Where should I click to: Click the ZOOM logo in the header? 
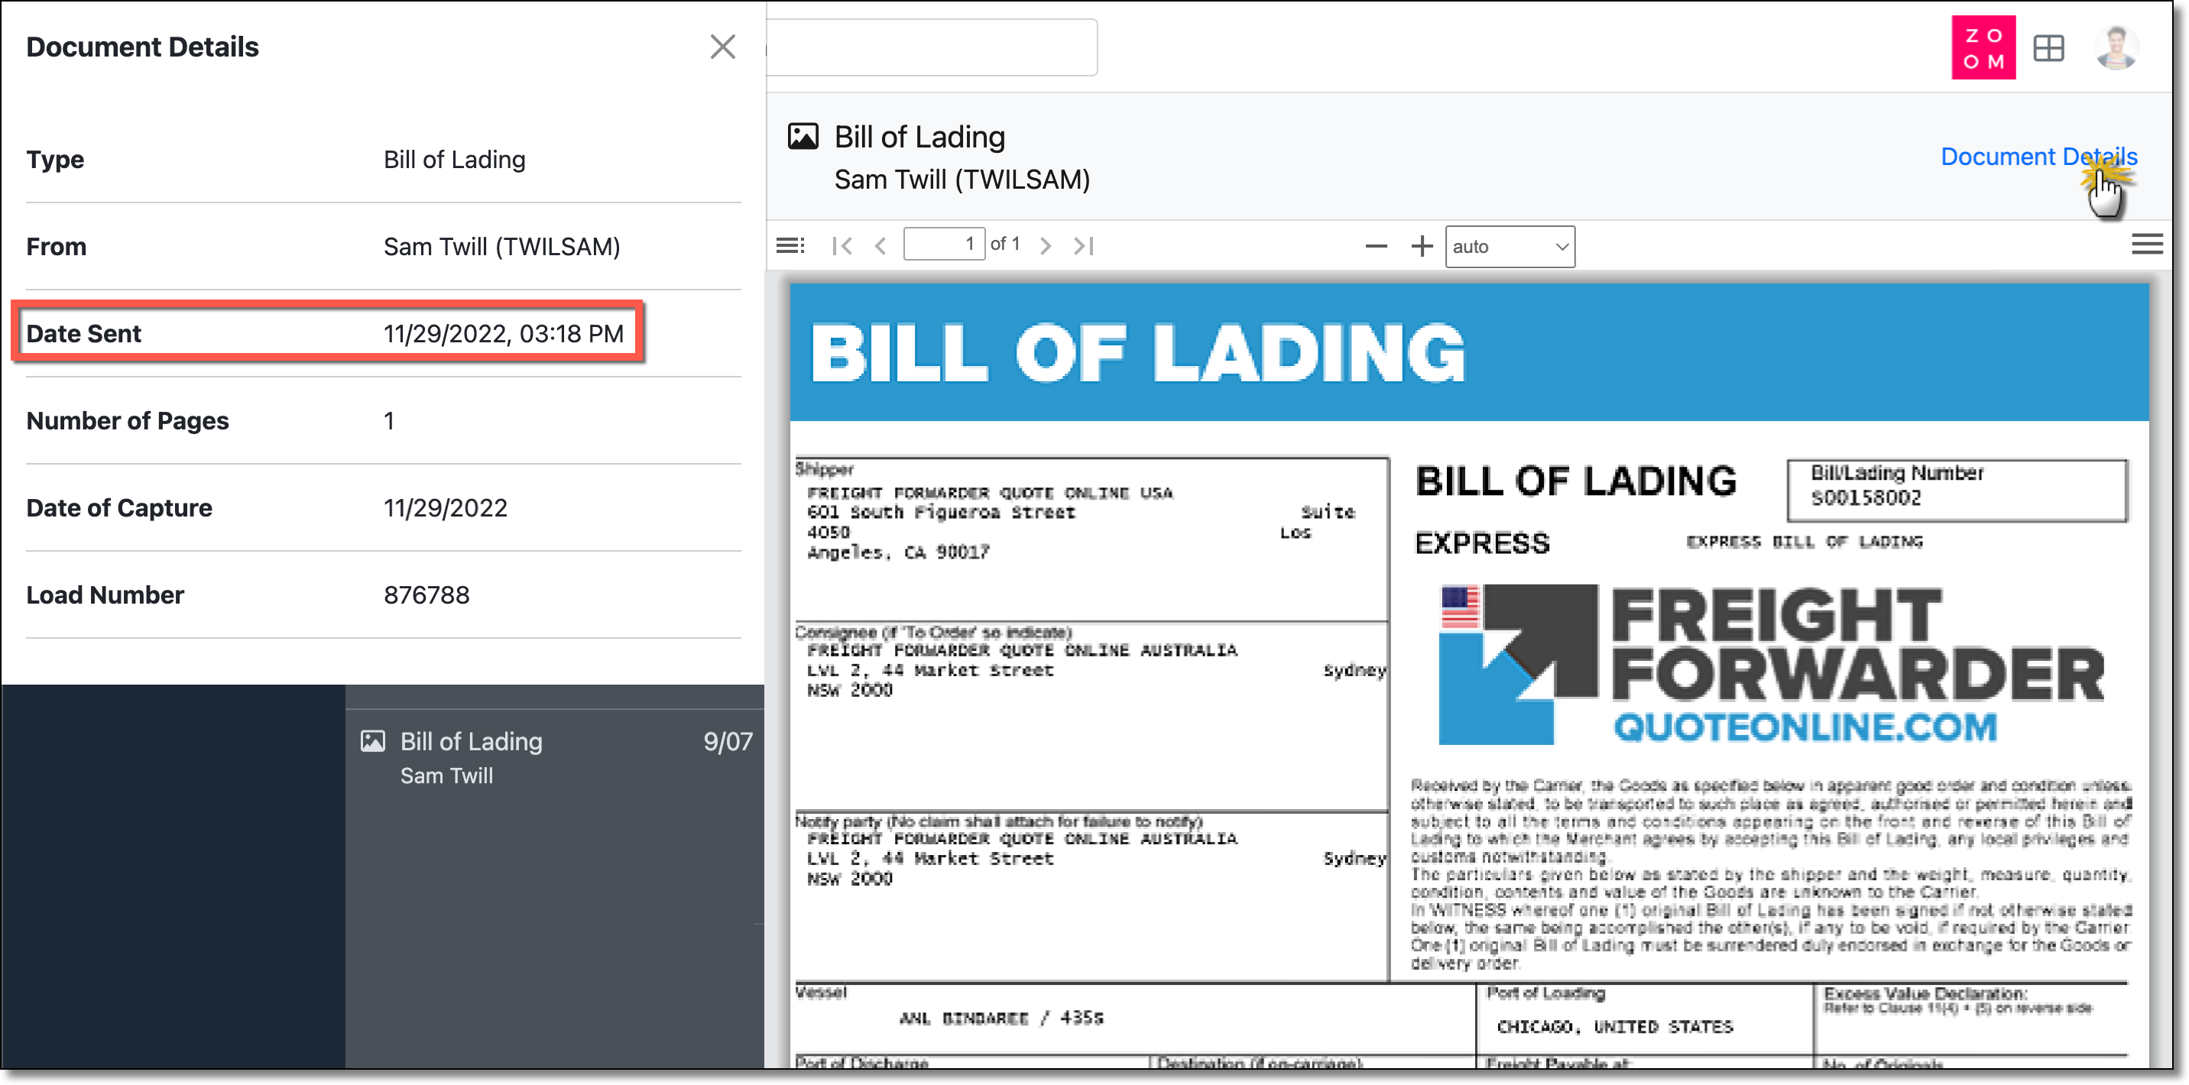pos(1983,47)
